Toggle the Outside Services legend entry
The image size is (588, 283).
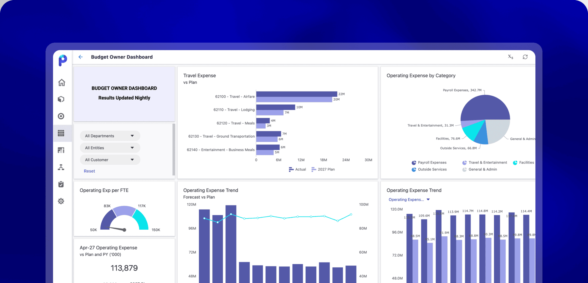(429, 169)
